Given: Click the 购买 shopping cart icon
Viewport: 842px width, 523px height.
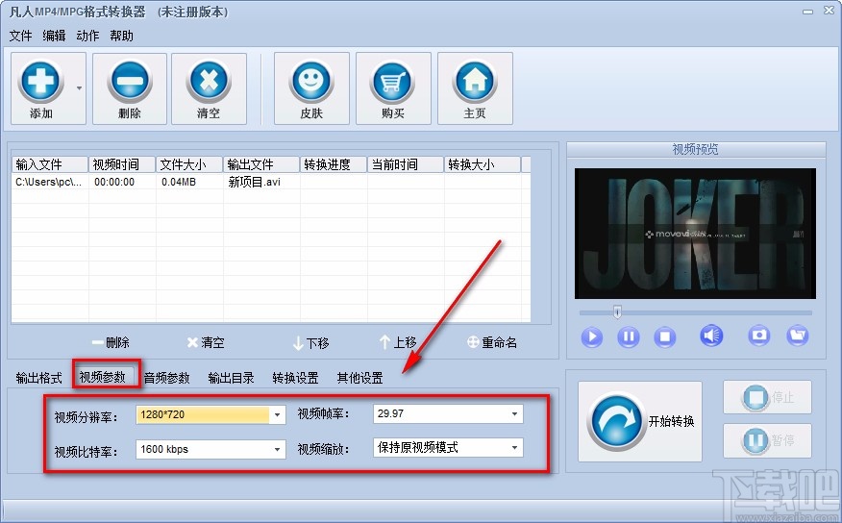Looking at the screenshot, I should tap(393, 81).
